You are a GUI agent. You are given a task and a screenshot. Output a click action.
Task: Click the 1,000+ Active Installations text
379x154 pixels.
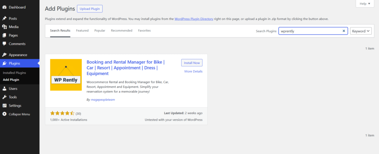click(x=68, y=120)
